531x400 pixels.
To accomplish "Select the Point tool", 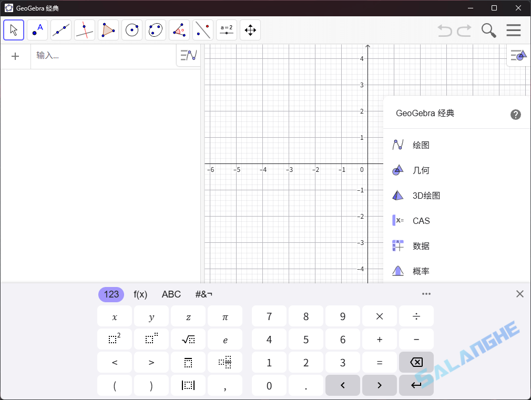I will 37,30.
